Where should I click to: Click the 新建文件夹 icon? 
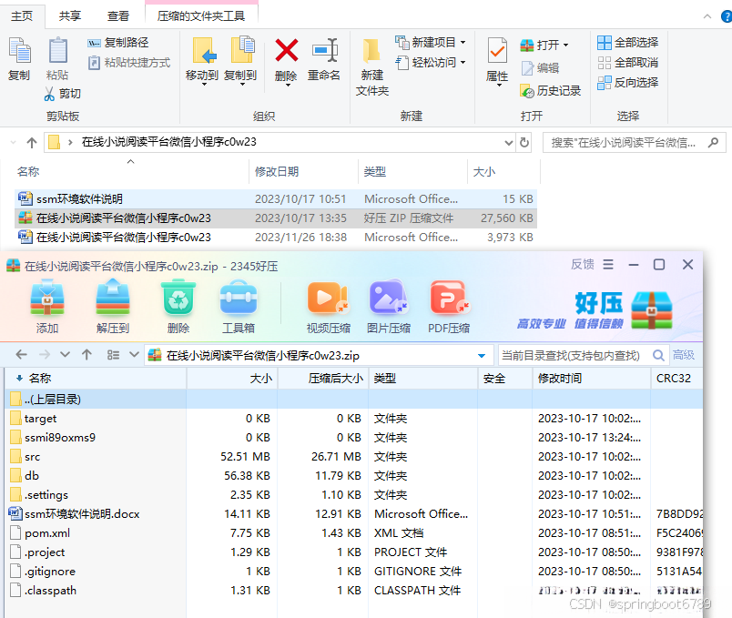click(x=372, y=51)
